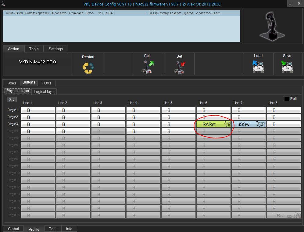Click the Reg#3 row label
The height and width of the screenshot is (232, 304).
[x=13, y=124]
